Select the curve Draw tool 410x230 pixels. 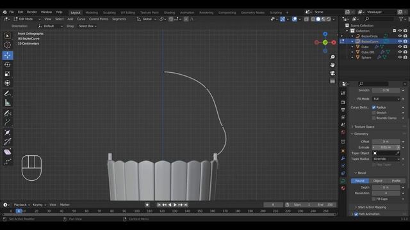point(7,113)
